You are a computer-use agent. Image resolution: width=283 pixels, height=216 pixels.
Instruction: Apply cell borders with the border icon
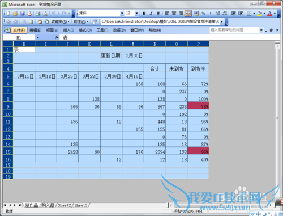pyautogui.click(x=249, y=13)
